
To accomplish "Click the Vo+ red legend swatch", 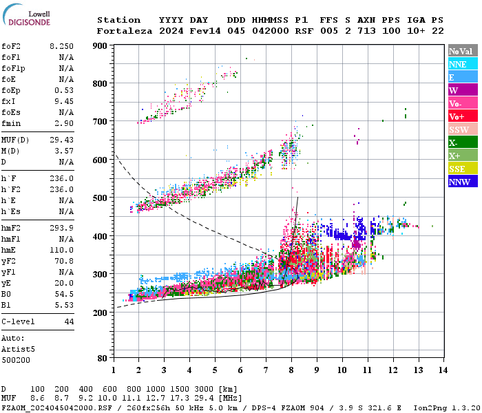I will [x=463, y=116].
